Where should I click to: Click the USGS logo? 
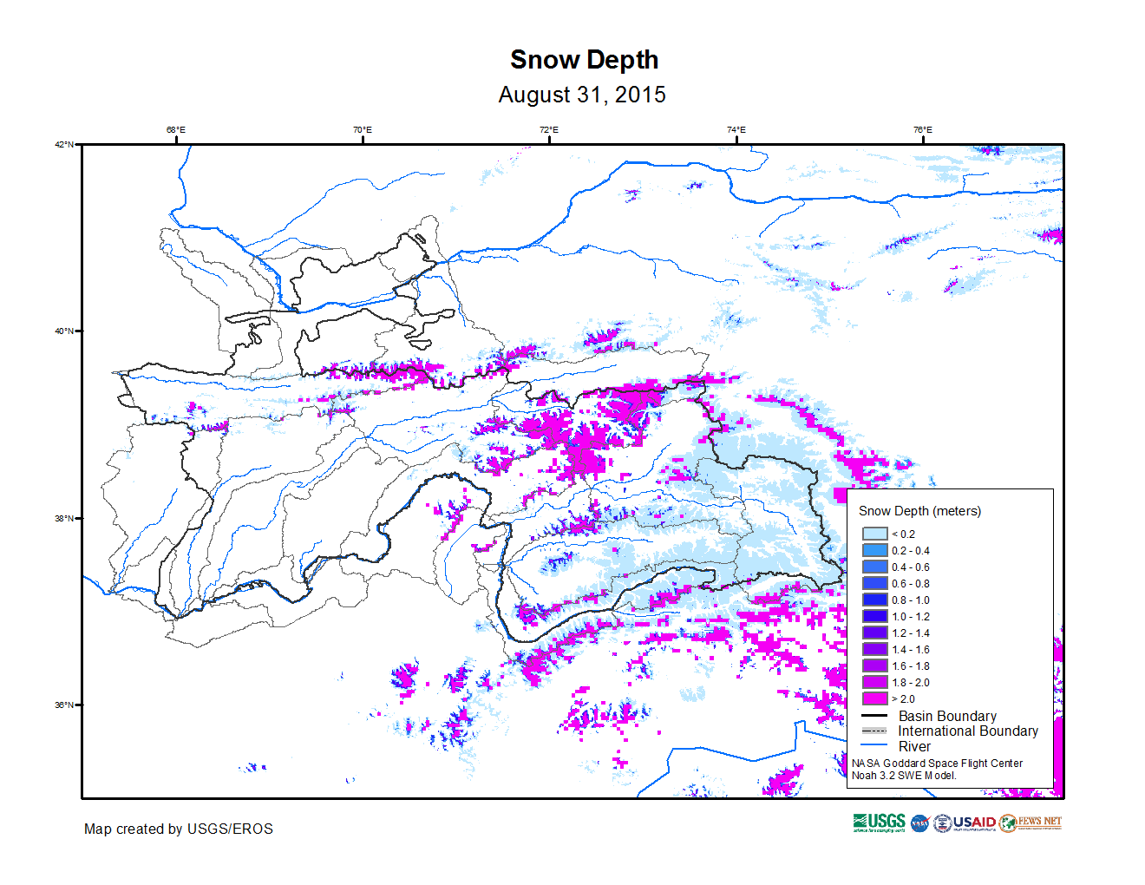[x=879, y=822]
